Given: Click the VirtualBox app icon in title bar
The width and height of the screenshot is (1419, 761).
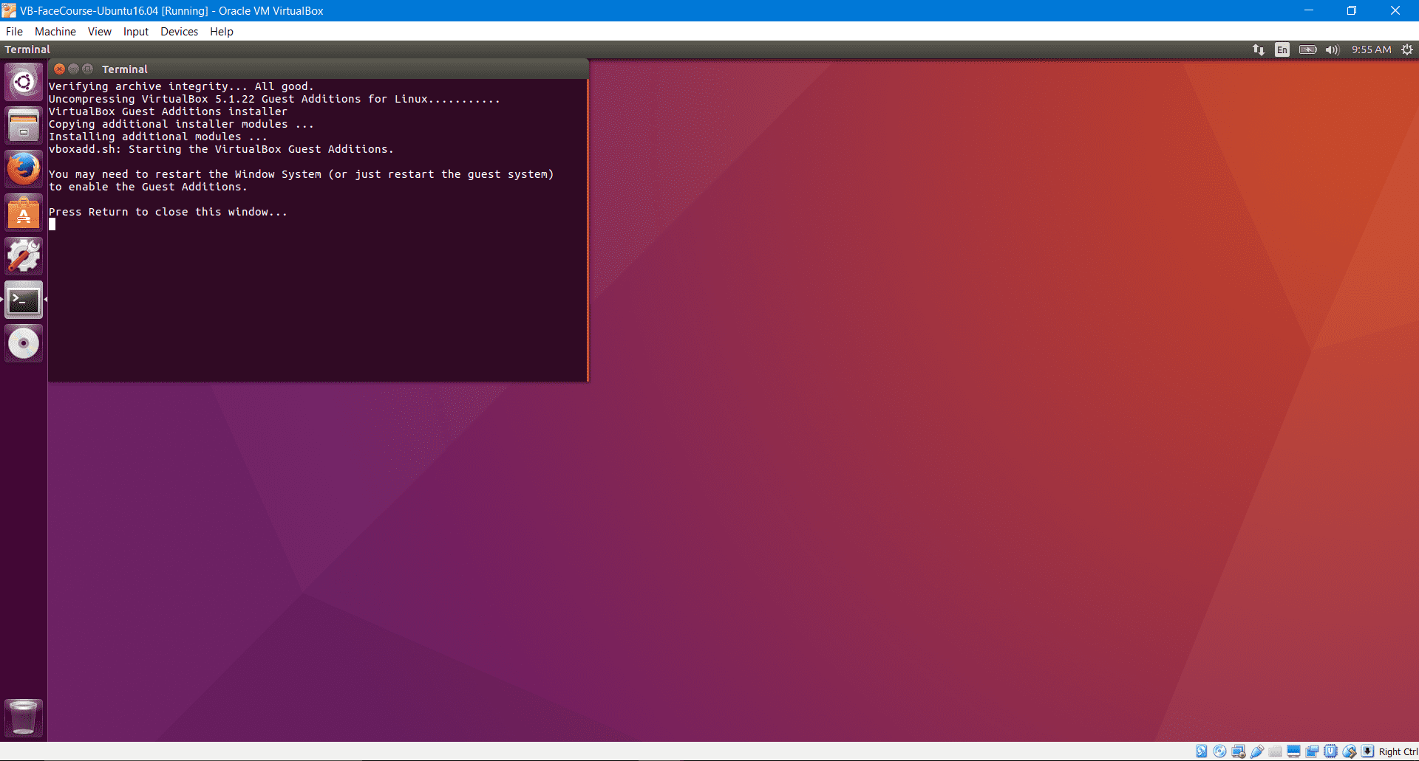Looking at the screenshot, I should pyautogui.click(x=9, y=10).
